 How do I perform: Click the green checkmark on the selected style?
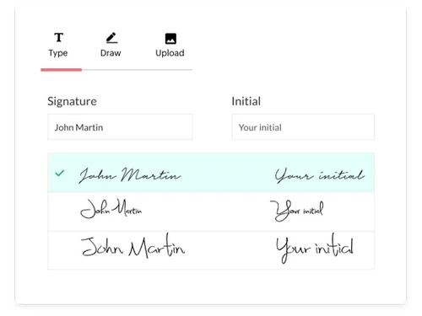(x=60, y=173)
